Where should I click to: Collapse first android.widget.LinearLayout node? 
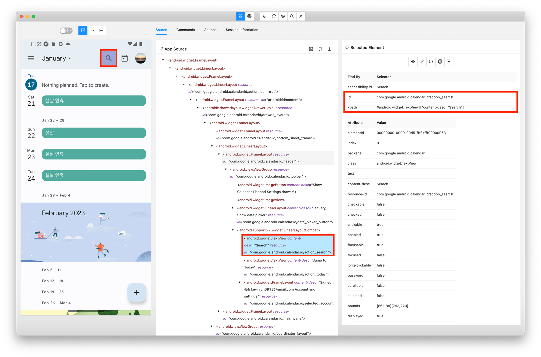(170, 68)
